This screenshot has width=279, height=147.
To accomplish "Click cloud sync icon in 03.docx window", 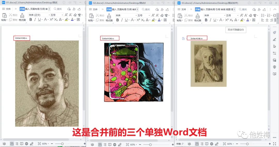I will click(254, 10).
